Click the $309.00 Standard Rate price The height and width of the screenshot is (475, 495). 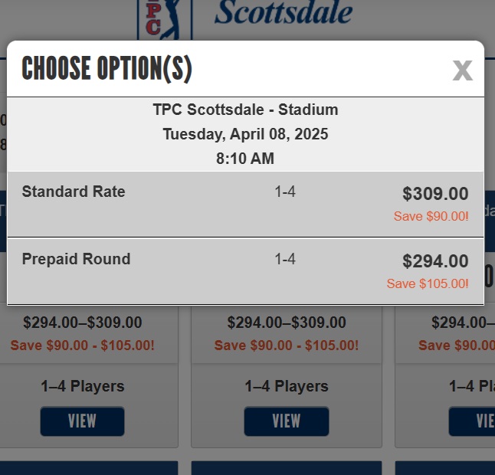coord(435,194)
